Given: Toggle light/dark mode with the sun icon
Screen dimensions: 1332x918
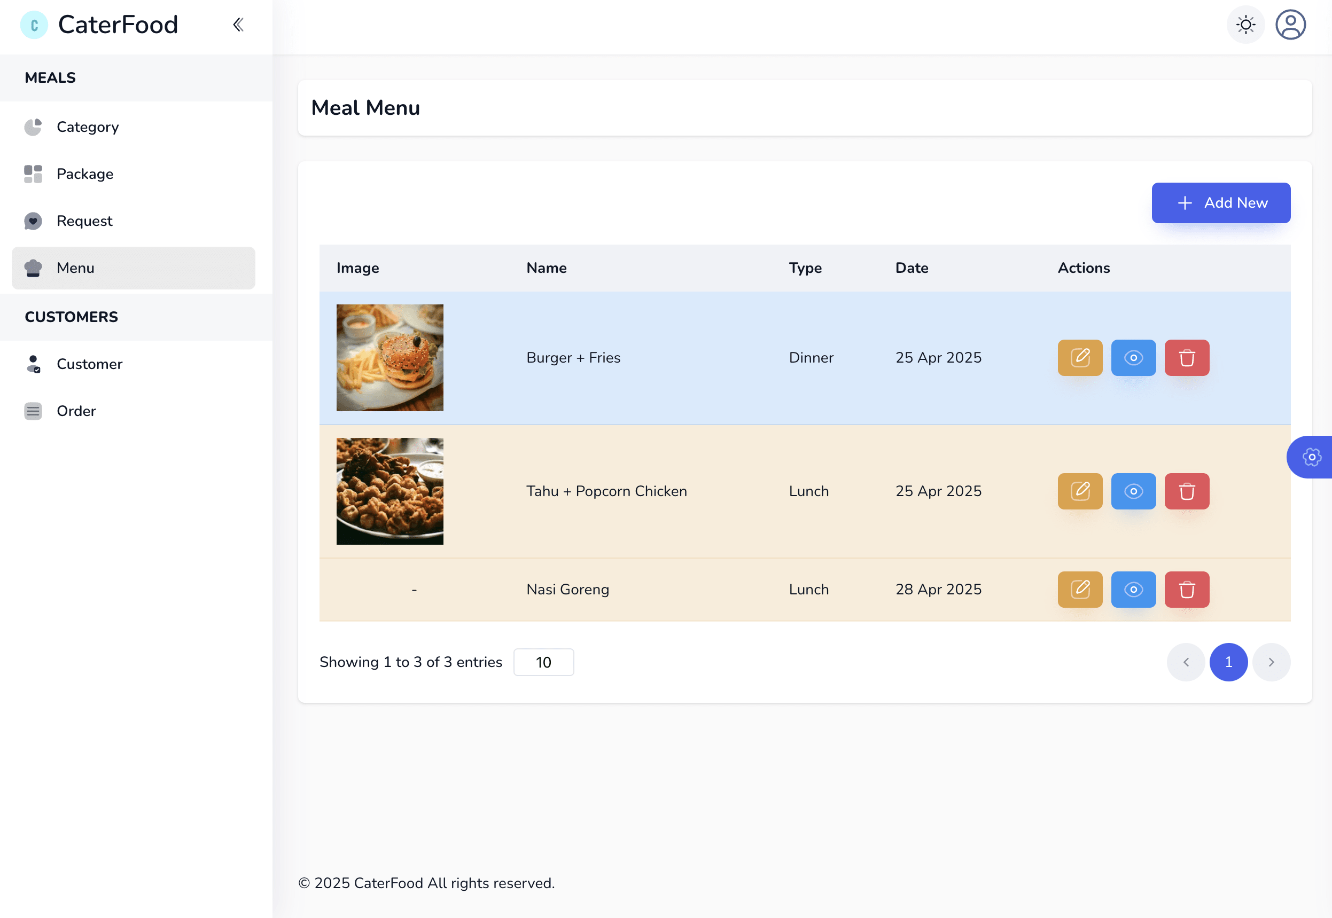Looking at the screenshot, I should [1245, 24].
